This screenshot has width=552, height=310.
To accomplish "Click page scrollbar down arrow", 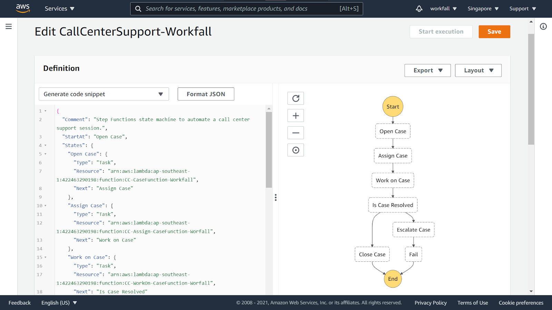I will 531,291.
